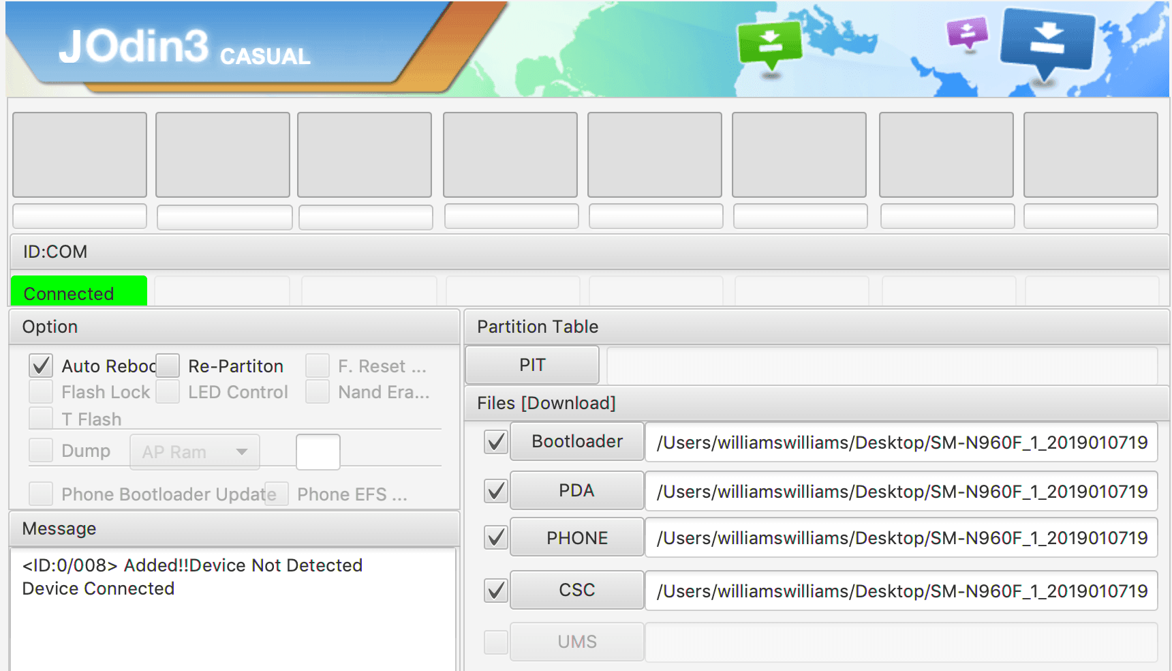Click the Bootloader file button

coord(577,441)
